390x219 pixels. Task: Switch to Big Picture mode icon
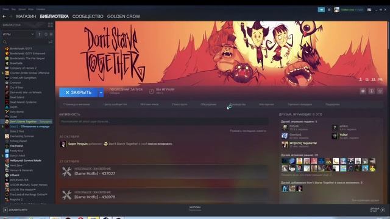(x=369, y=10)
